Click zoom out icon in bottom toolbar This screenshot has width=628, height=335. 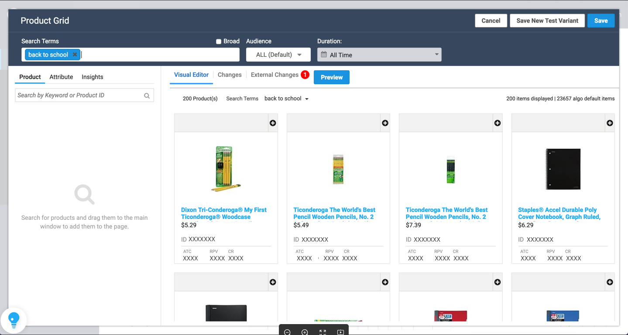point(287,332)
